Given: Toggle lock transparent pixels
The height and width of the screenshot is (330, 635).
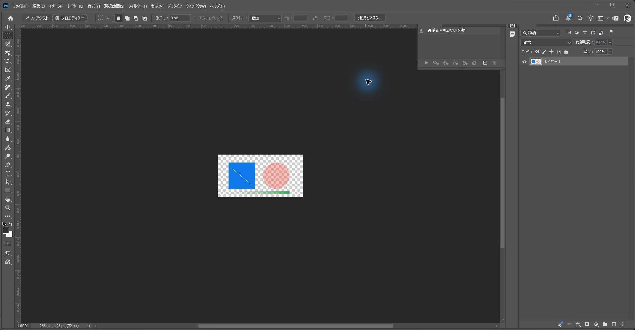Looking at the screenshot, I should [537, 52].
